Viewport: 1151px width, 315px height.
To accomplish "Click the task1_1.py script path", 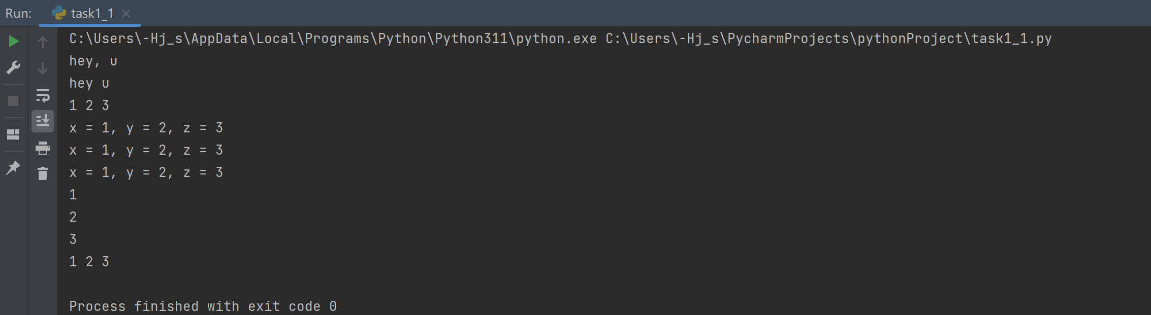I will [828, 39].
